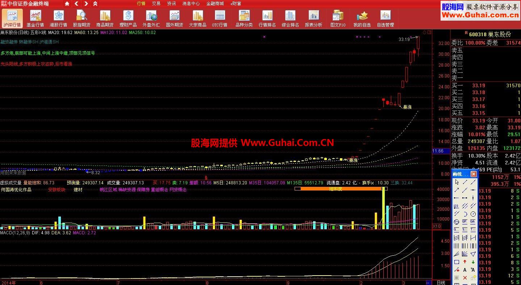Click 皖江区域 concept label

(109, 190)
